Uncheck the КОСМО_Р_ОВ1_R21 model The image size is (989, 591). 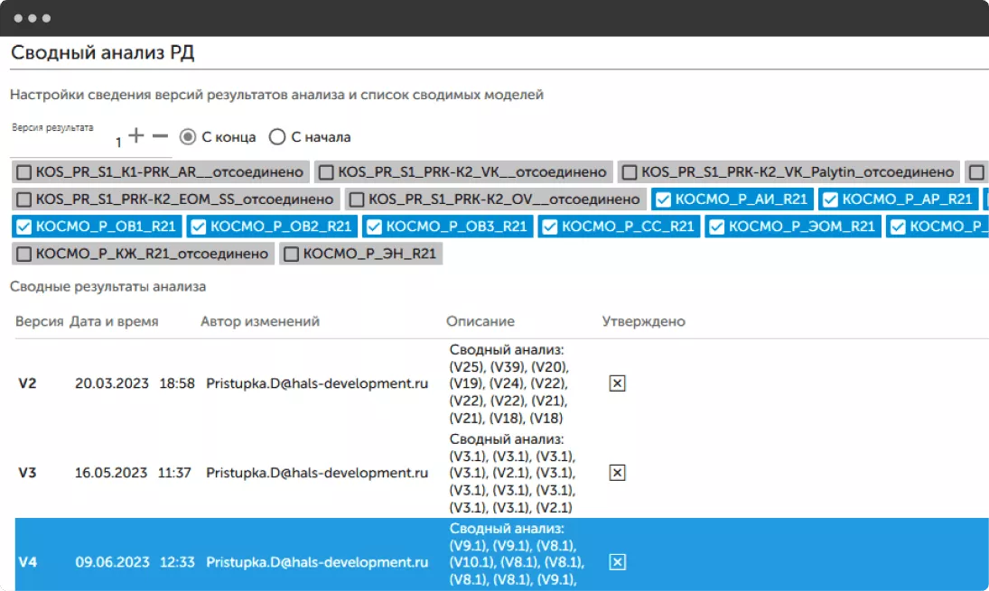click(x=24, y=226)
